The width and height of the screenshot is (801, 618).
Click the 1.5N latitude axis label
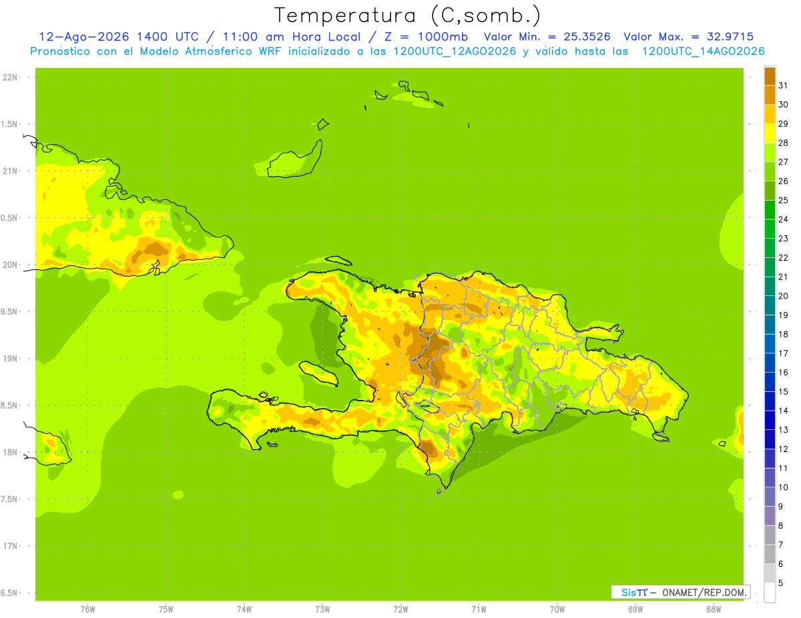[x=10, y=124]
